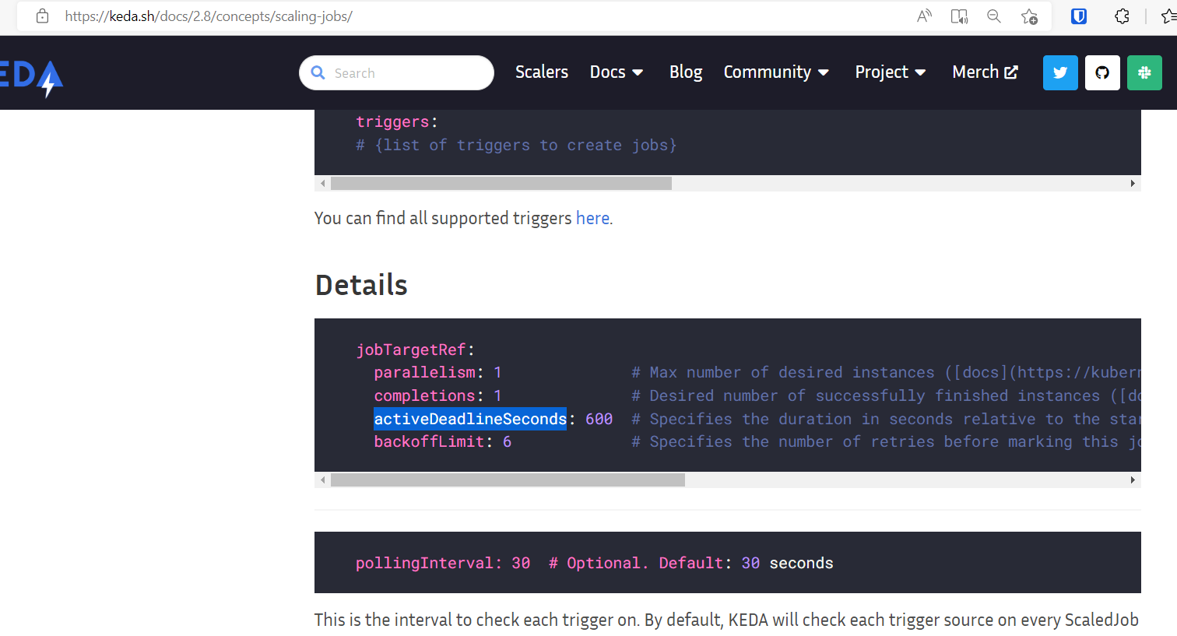1177x636 pixels.
Task: Go to the Blog section
Action: tap(685, 72)
